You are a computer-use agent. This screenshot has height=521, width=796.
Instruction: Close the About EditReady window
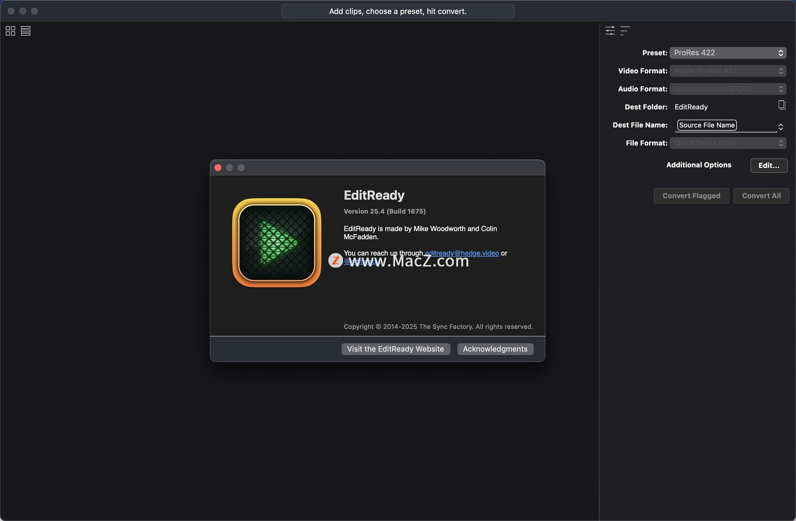click(x=218, y=168)
